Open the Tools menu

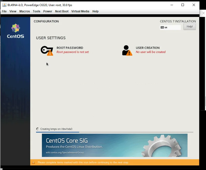[36, 11]
